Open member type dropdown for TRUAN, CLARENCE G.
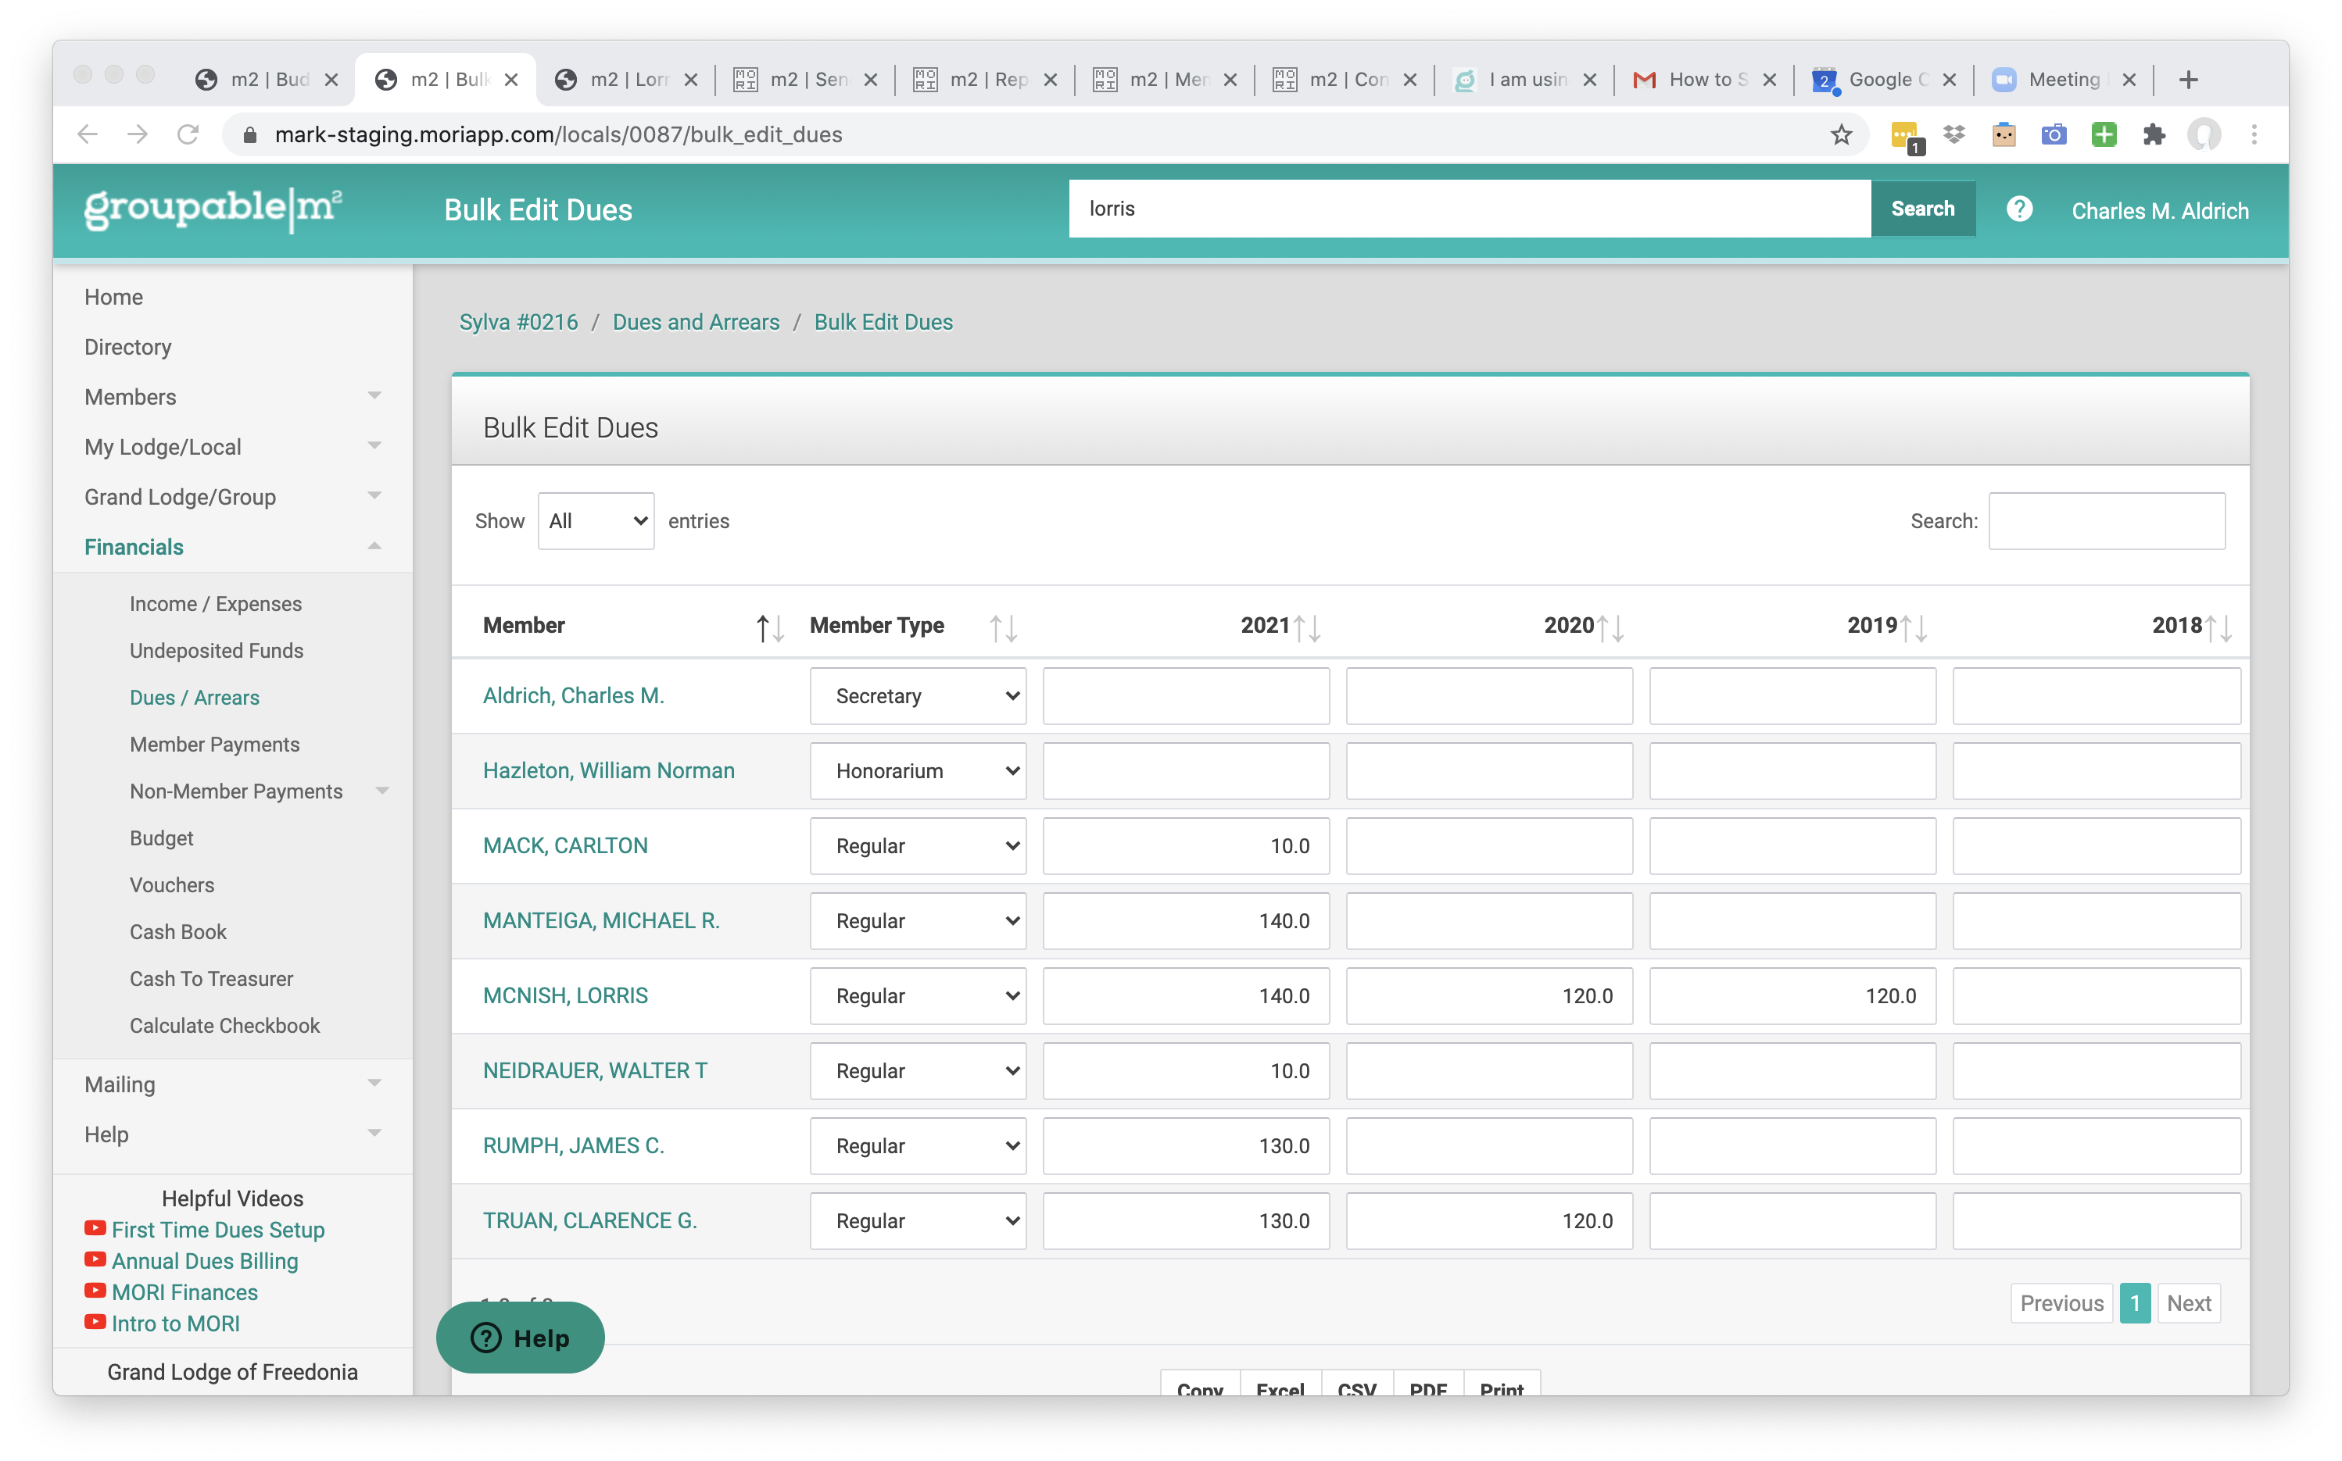Screen dimensions: 2342x1461 click(917, 1220)
